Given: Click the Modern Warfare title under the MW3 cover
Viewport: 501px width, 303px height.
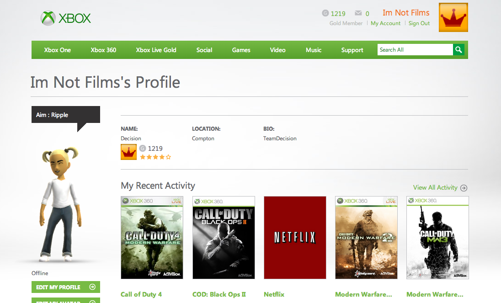Looking at the screenshot, I should click(435, 294).
